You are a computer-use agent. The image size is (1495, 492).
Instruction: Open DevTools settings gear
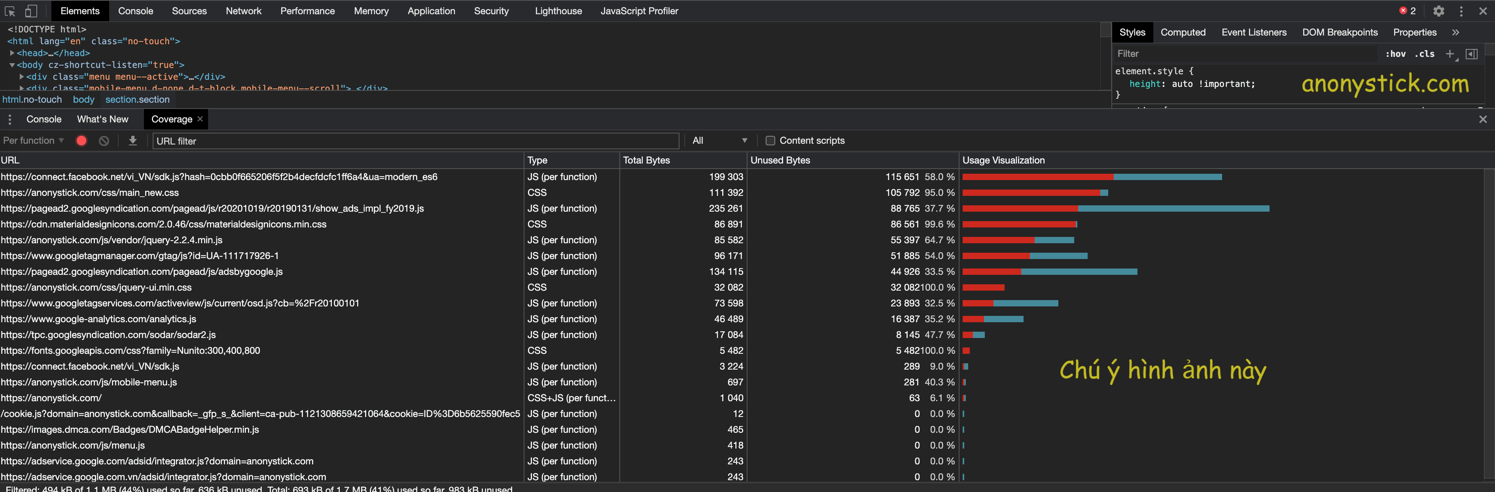tap(1438, 11)
